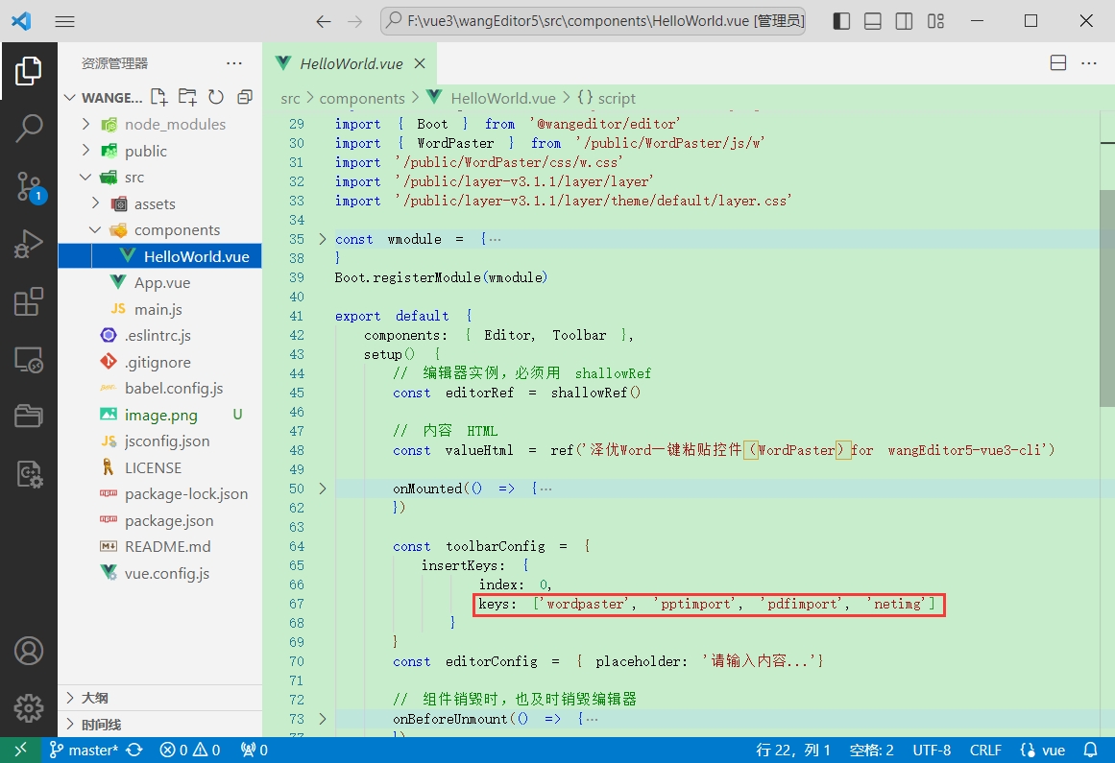1115x763 pixels.
Task: Open the application hamburger menu
Action: pos(64,21)
